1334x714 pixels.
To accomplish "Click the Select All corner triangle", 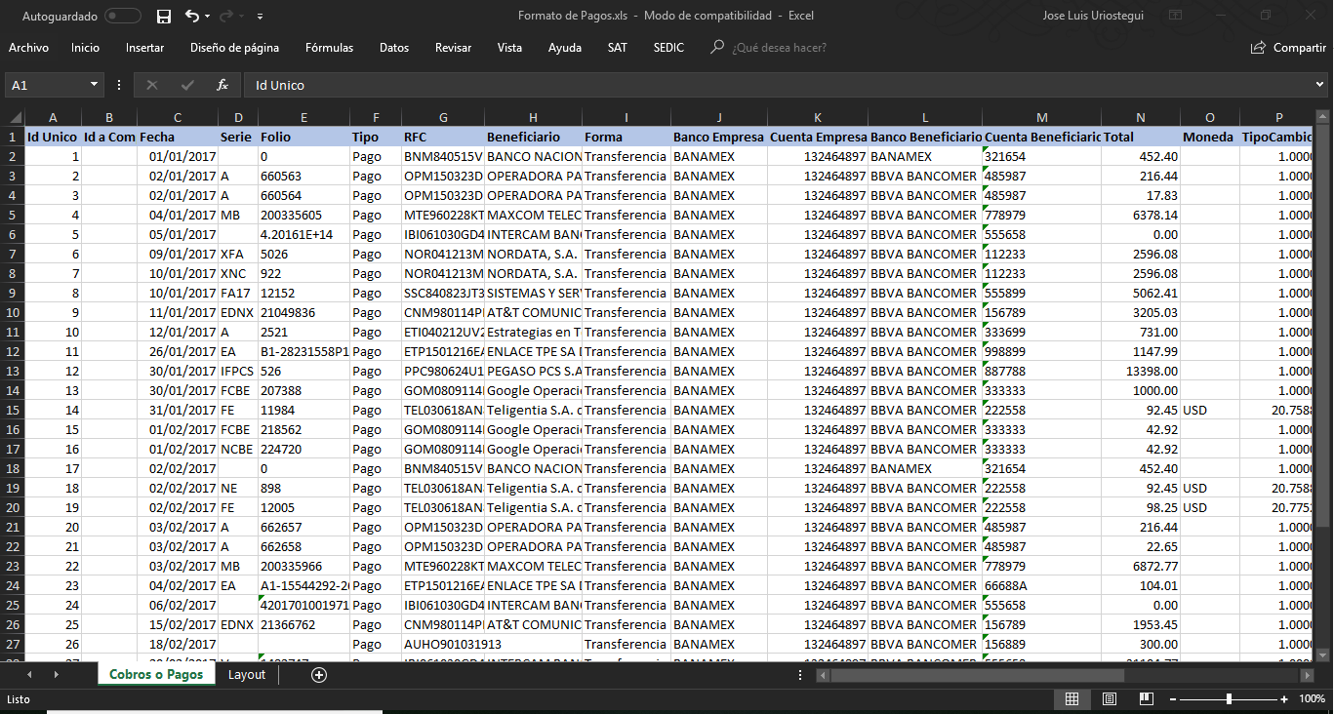I will pyautogui.click(x=14, y=118).
